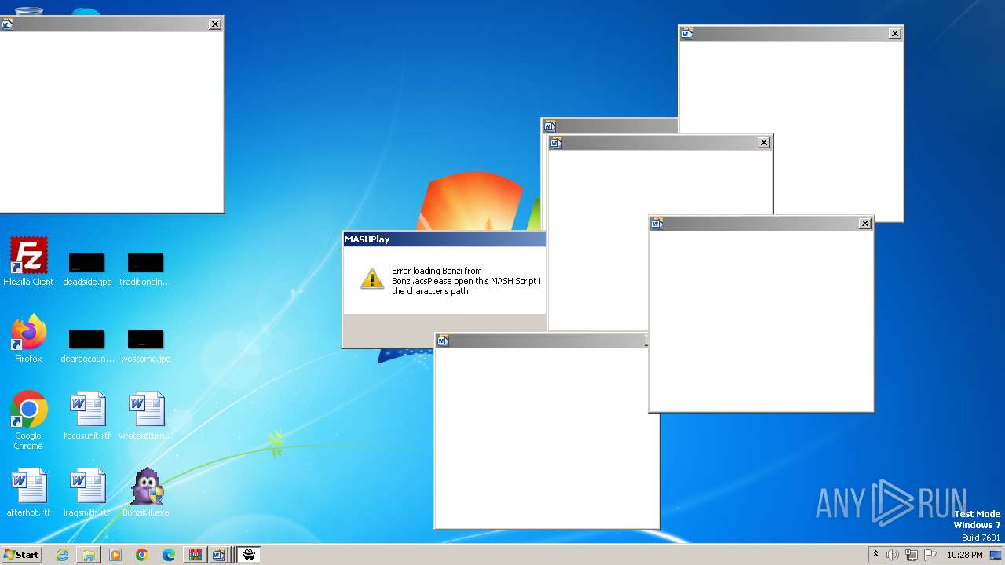Click the Word icon in the upper-right blank window's title bar
The image size is (1005, 565).
[687, 34]
